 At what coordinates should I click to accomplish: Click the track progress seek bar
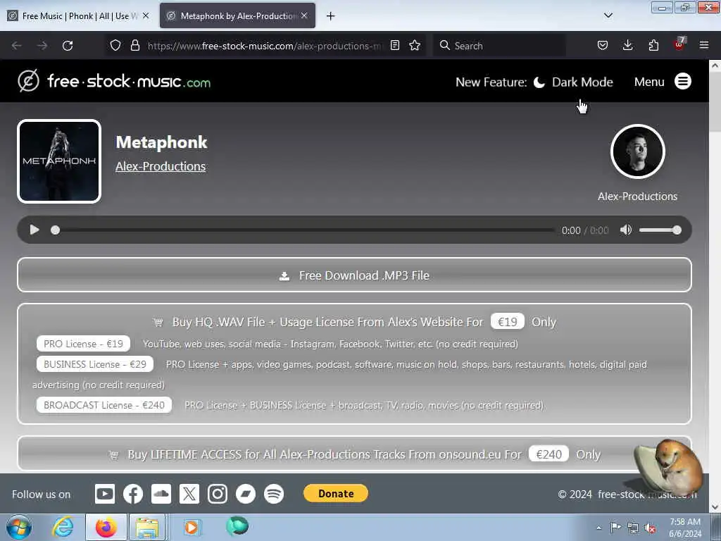[304, 230]
